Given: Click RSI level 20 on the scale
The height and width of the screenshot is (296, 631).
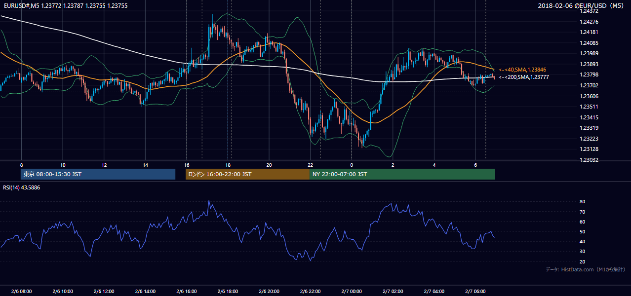Looking at the screenshot, I should (x=582, y=261).
